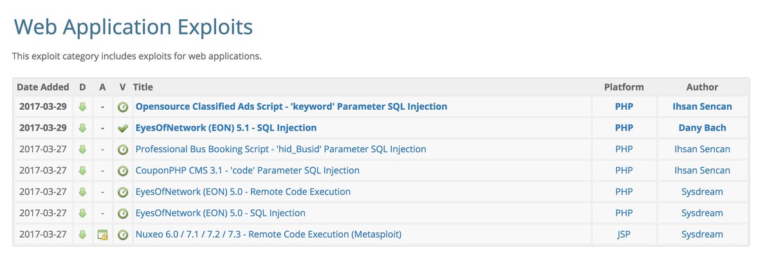Click the A column header
The height and width of the screenshot is (262, 772).
pyautogui.click(x=102, y=87)
